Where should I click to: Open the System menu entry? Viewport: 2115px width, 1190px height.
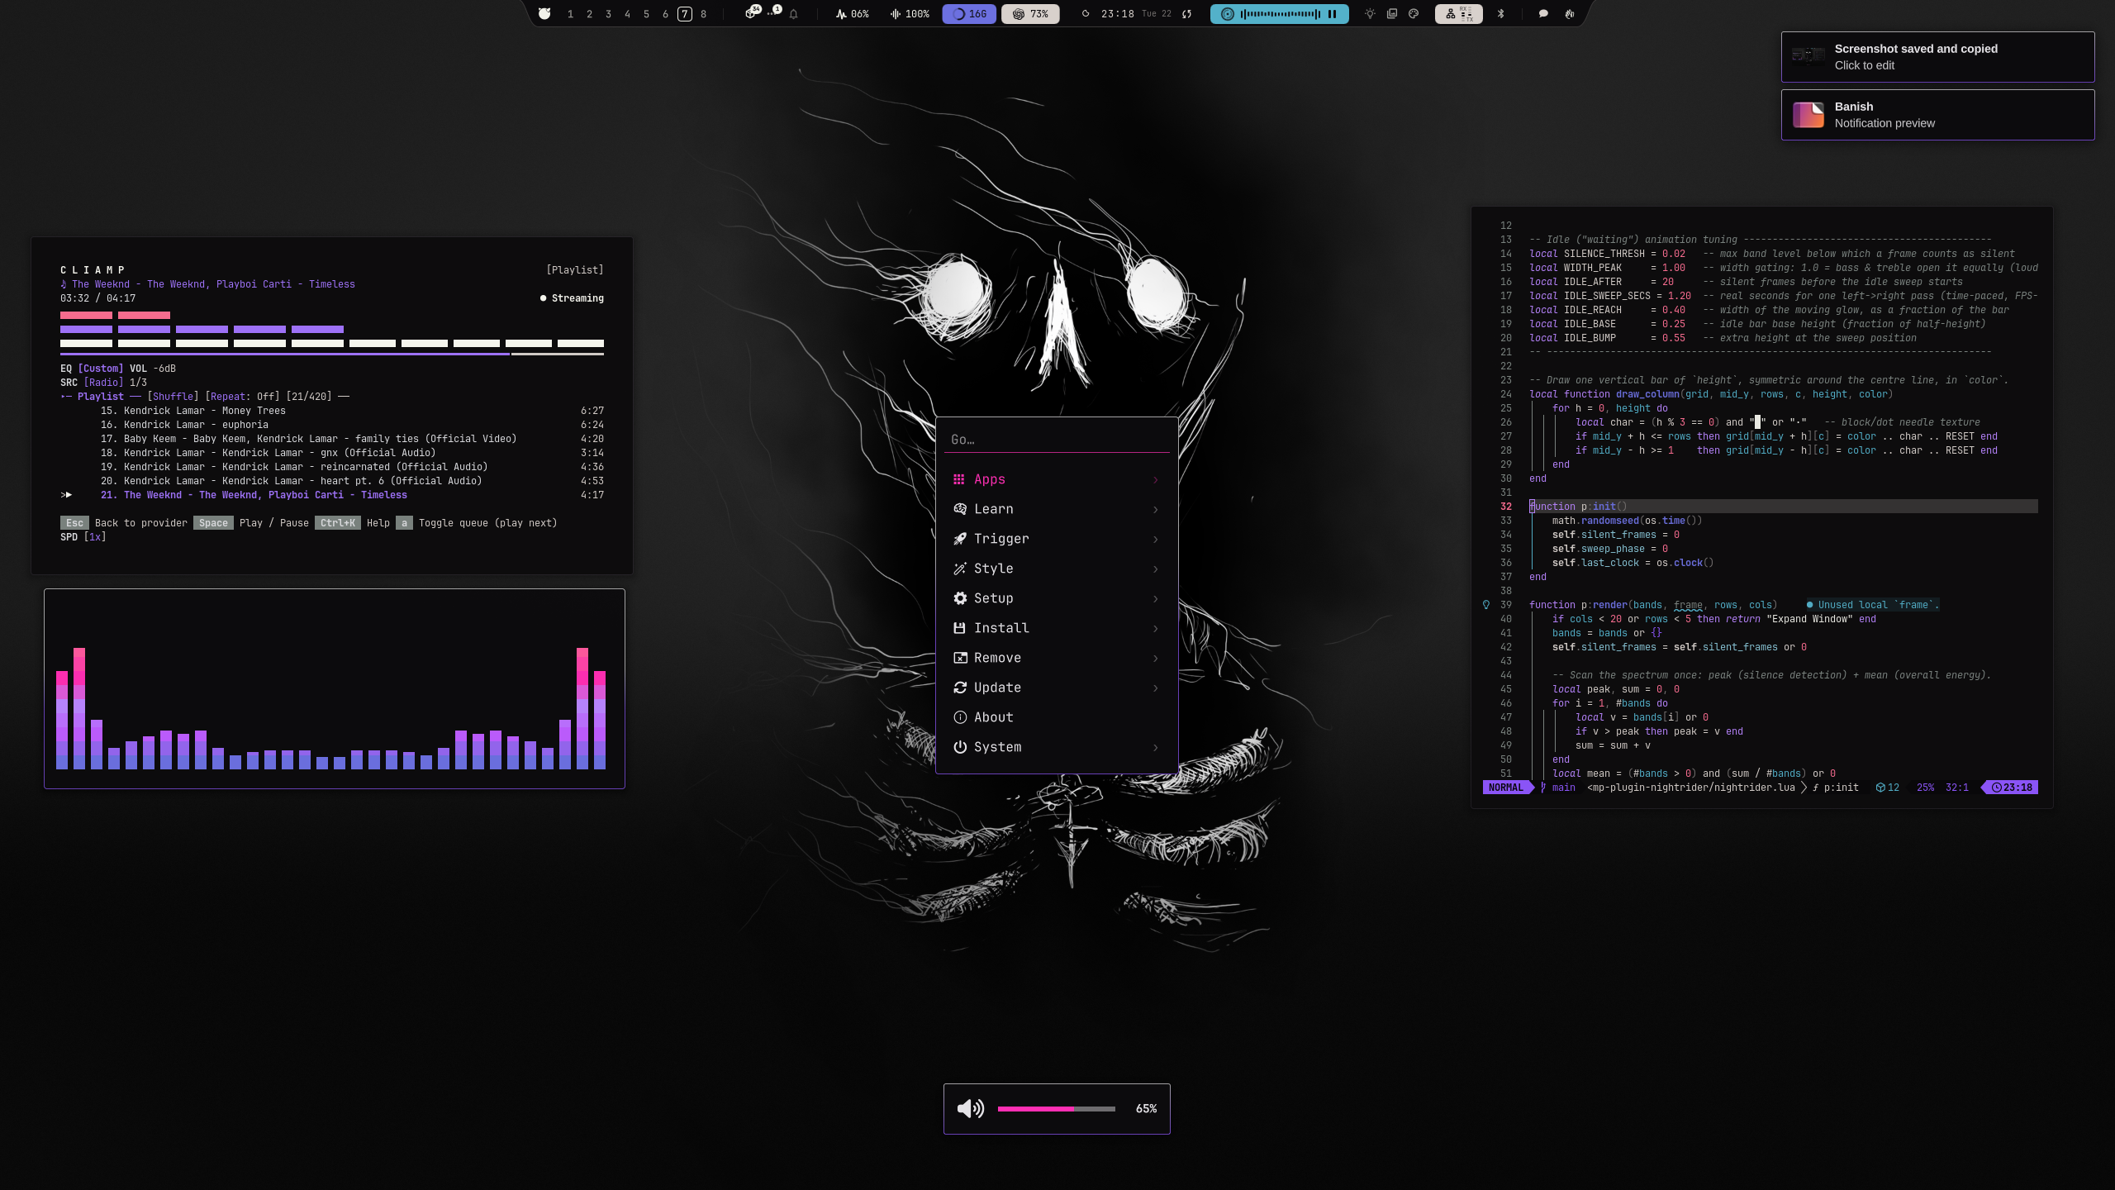[x=1057, y=747]
